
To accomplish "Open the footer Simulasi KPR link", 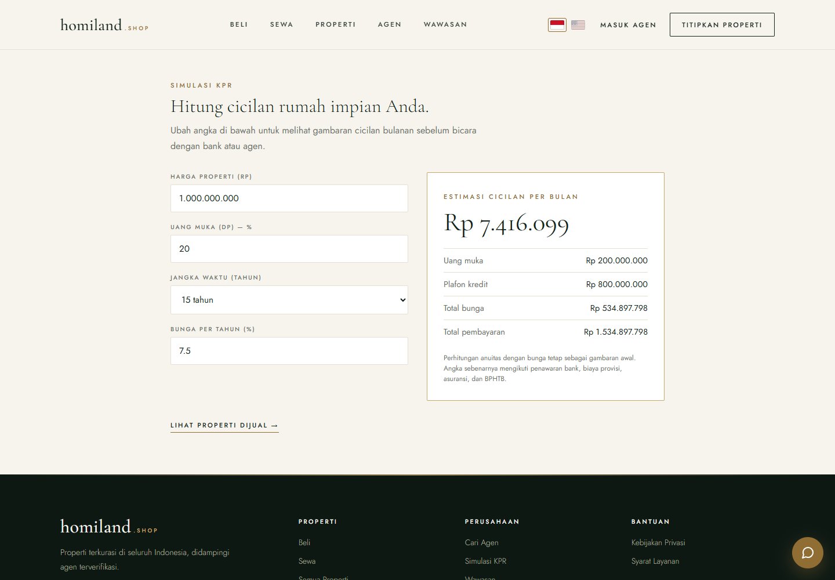I will point(486,561).
